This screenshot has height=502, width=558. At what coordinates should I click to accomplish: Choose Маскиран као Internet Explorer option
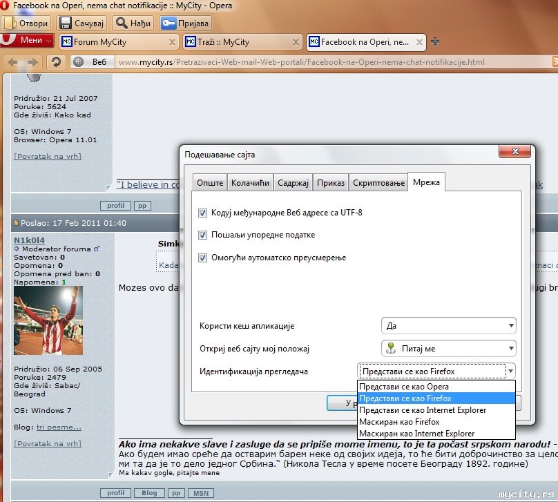click(436, 434)
